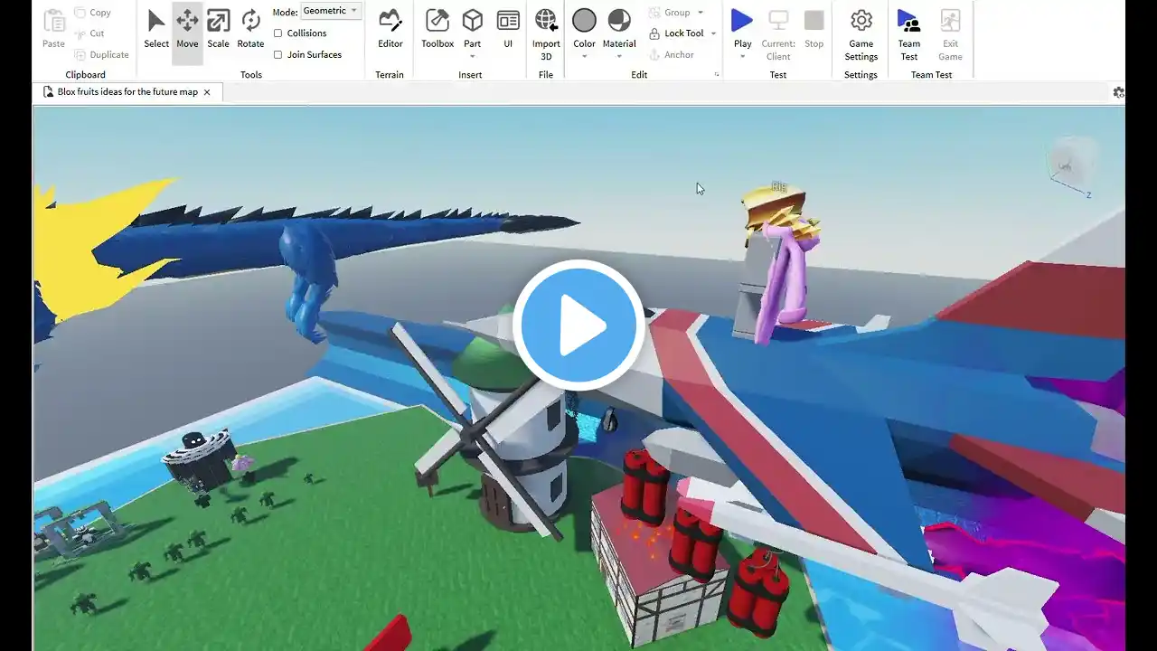
Task: Open the Terrain Editor
Action: coord(390,29)
